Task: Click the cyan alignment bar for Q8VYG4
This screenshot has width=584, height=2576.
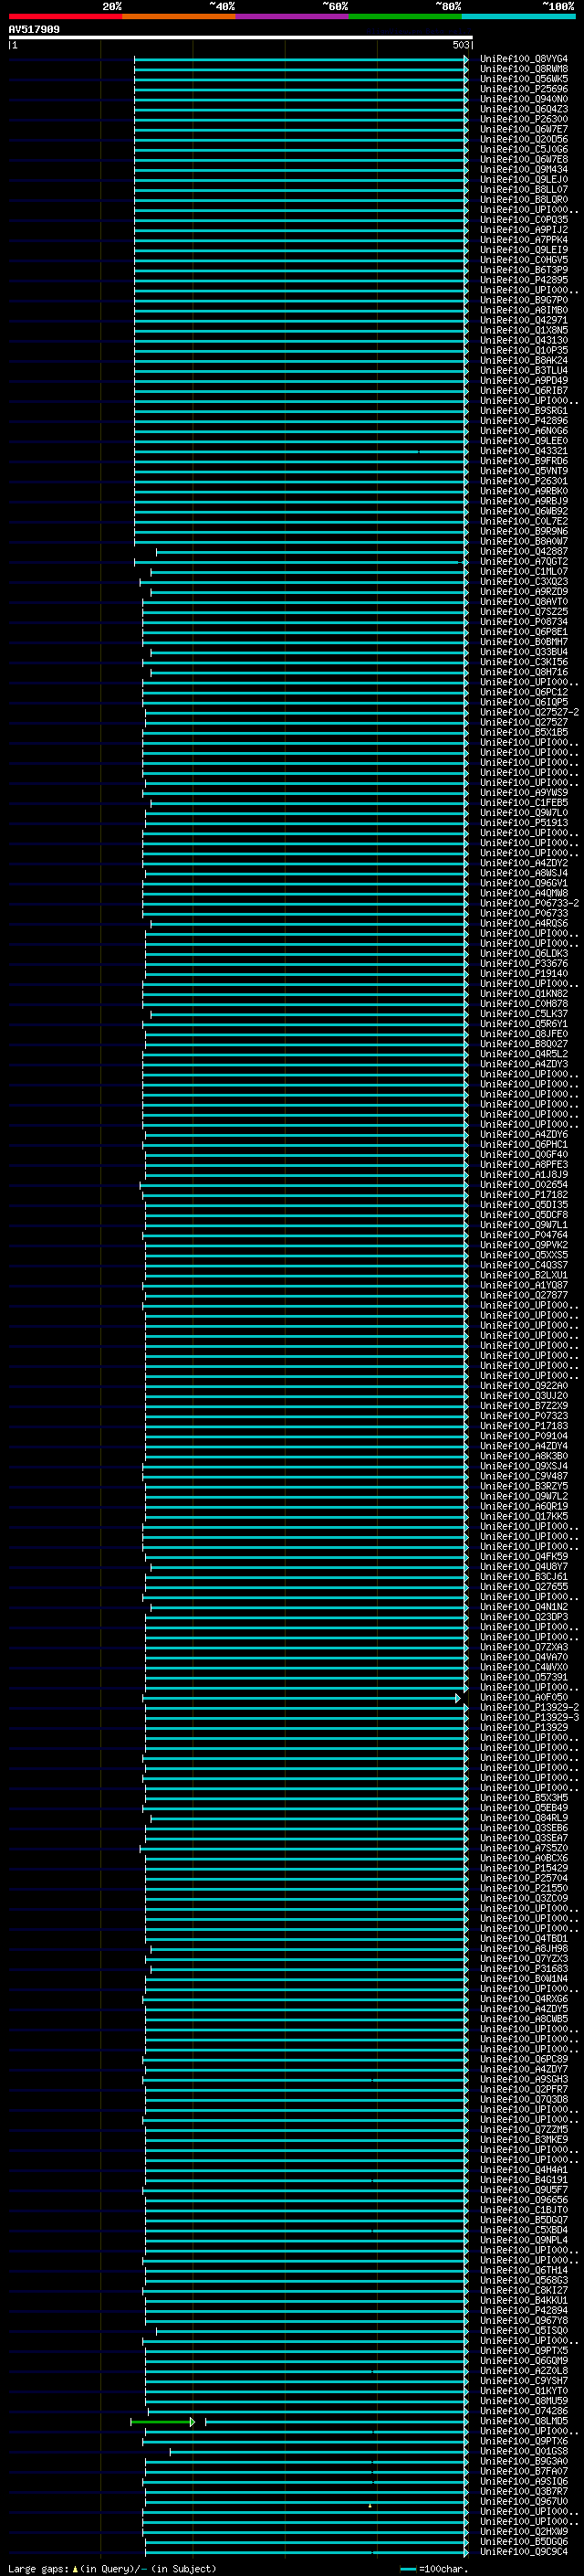Action: point(300,60)
